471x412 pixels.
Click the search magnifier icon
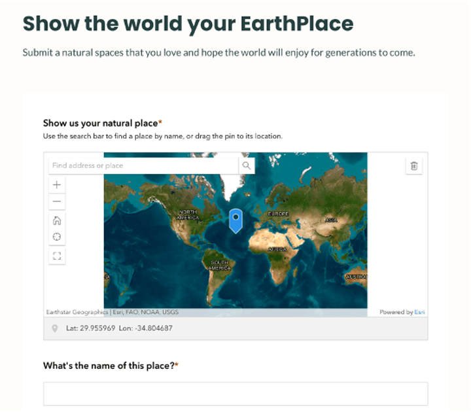click(x=246, y=165)
